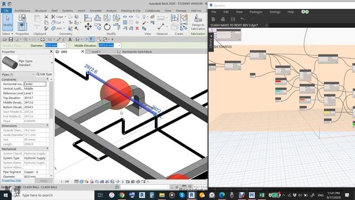The image size is (355, 200).
Task: Click the Offset tool in Modify panel
Action: click(98, 18)
